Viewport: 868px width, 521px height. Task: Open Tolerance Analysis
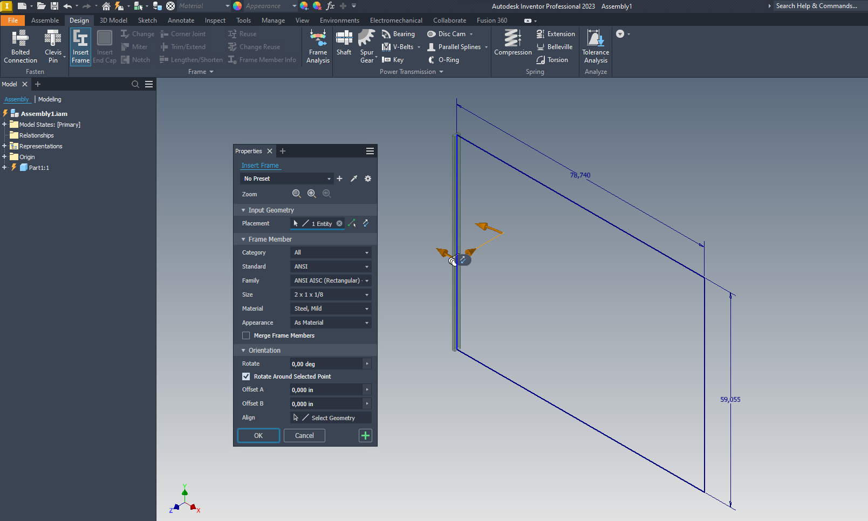tap(595, 46)
